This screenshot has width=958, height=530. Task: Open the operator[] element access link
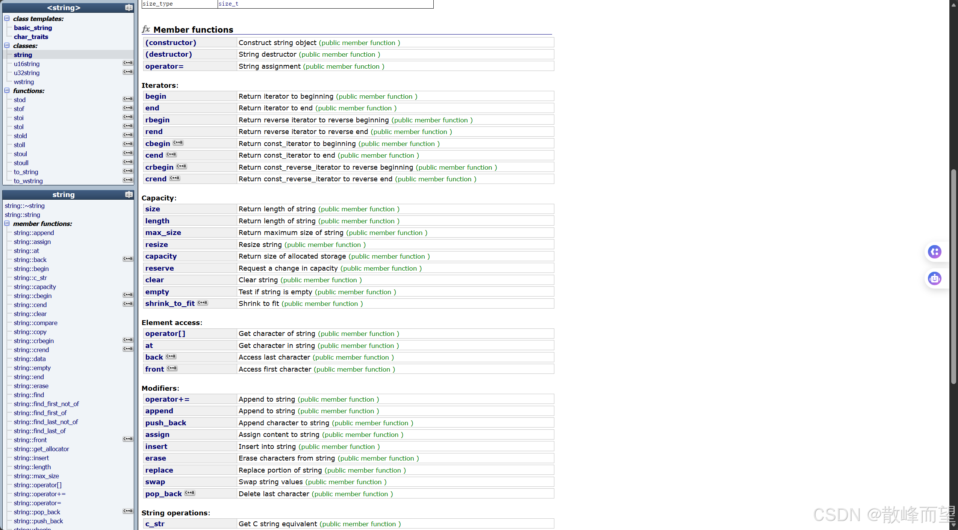(x=165, y=334)
